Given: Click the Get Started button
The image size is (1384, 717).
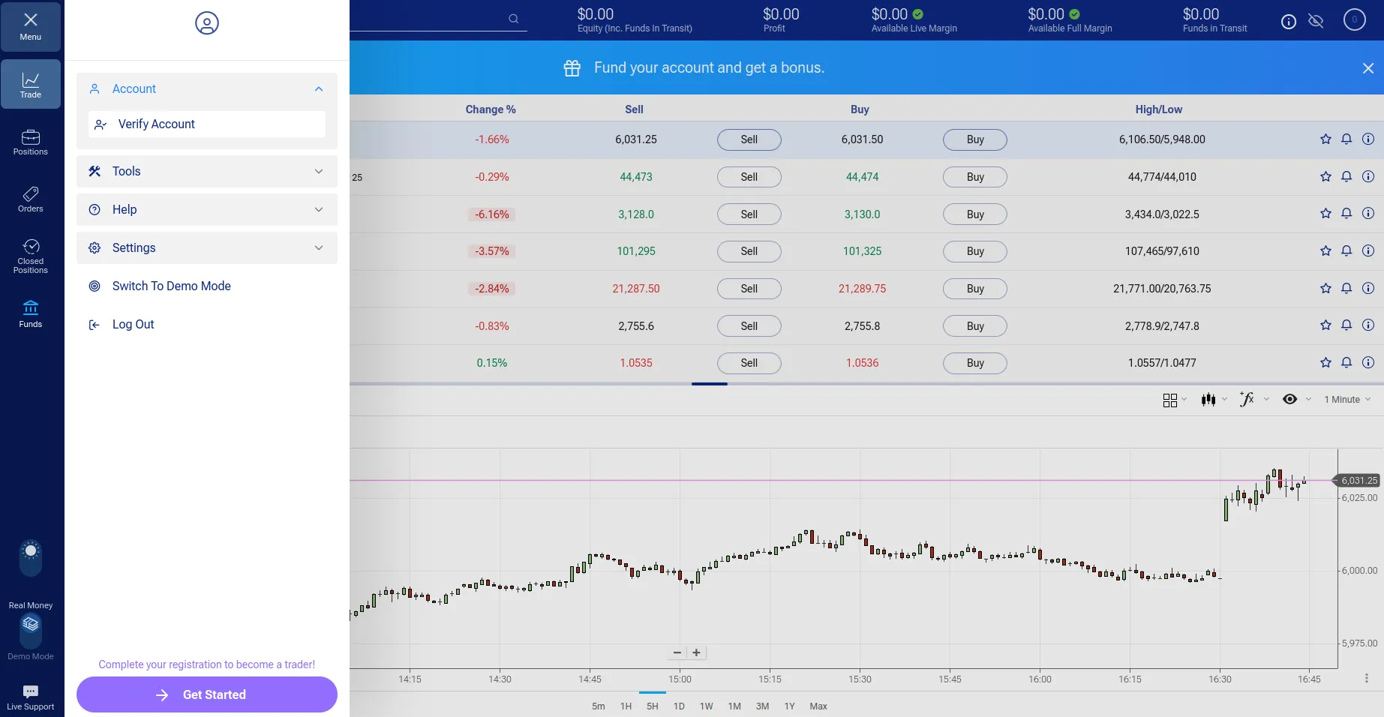Looking at the screenshot, I should point(207,694).
